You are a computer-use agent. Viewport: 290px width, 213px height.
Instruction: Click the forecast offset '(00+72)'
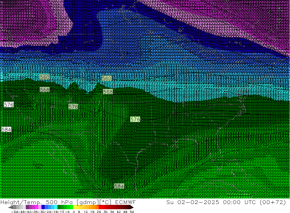pyautogui.click(x=273, y=202)
